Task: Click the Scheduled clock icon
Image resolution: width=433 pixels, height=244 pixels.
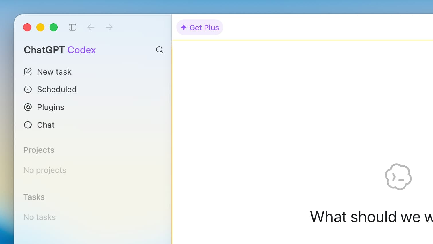Action: (28, 89)
